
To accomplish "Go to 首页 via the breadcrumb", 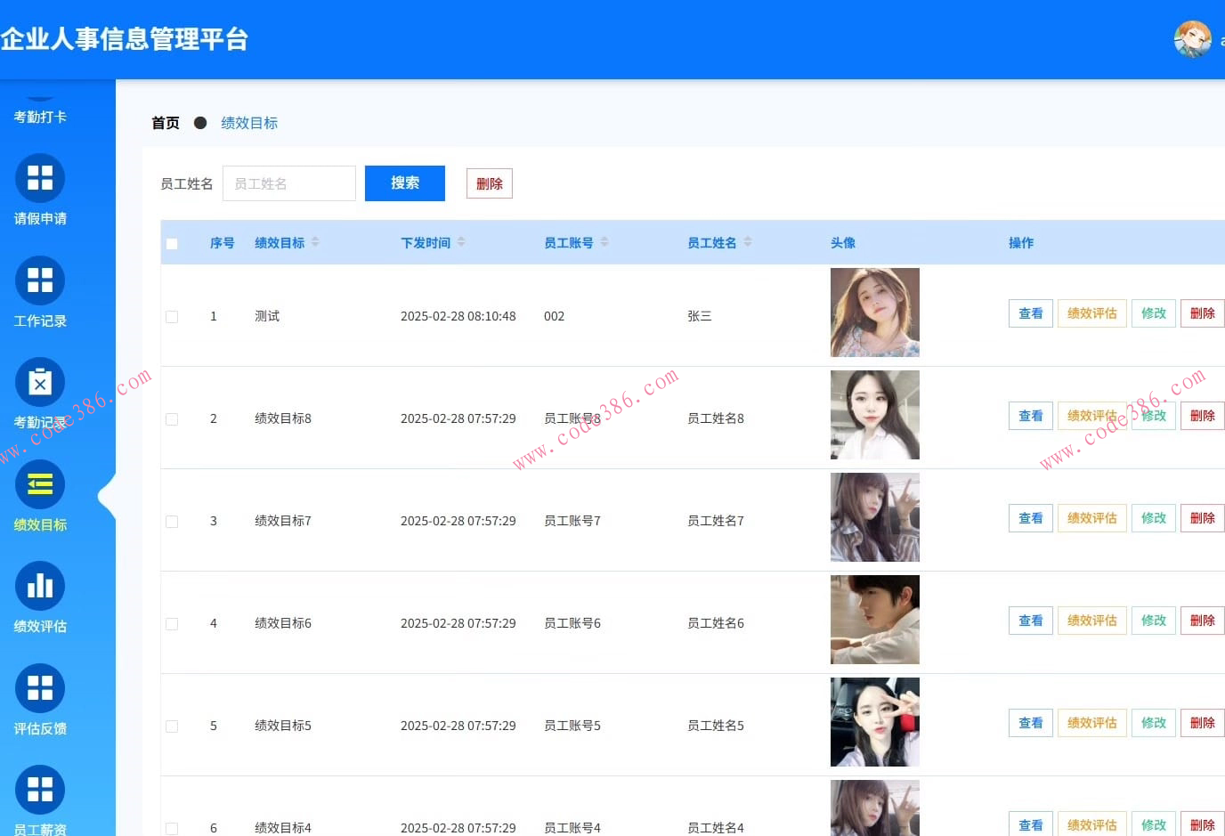I will coord(165,122).
